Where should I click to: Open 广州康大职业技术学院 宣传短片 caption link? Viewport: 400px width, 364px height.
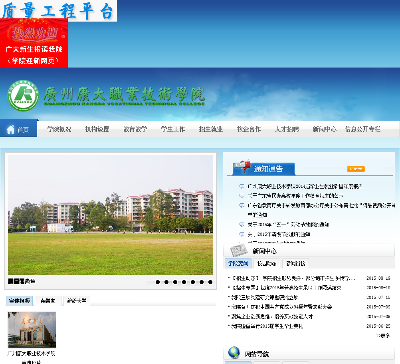pyautogui.click(x=32, y=358)
